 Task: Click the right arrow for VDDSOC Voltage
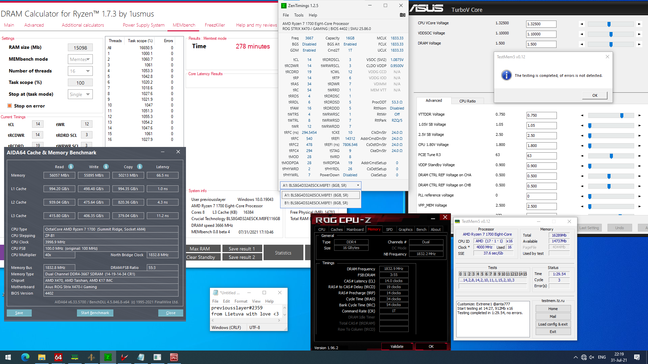(x=639, y=34)
